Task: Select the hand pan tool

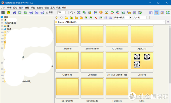Action: pyautogui.click(x=71, y=12)
